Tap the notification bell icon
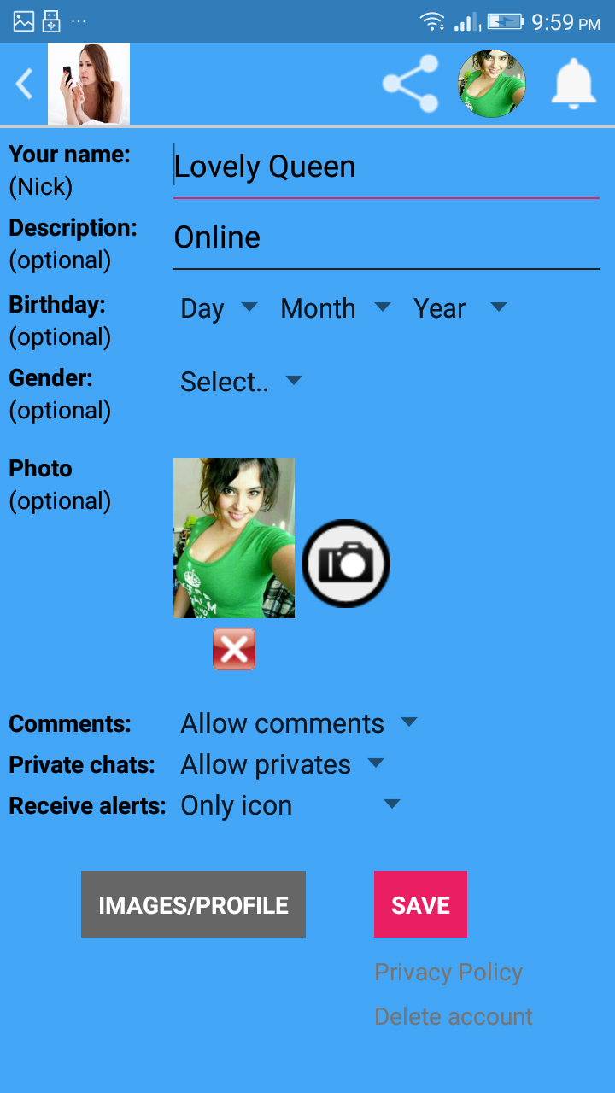Viewport: 615px width, 1093px height. tap(573, 84)
